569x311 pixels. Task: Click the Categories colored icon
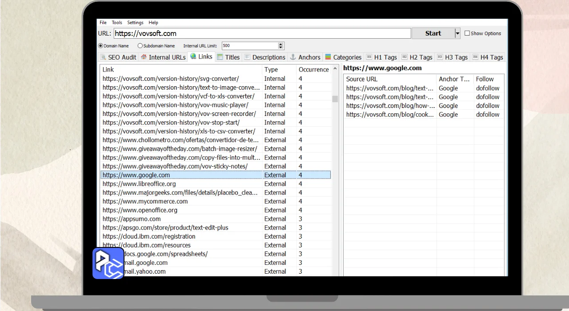point(328,57)
